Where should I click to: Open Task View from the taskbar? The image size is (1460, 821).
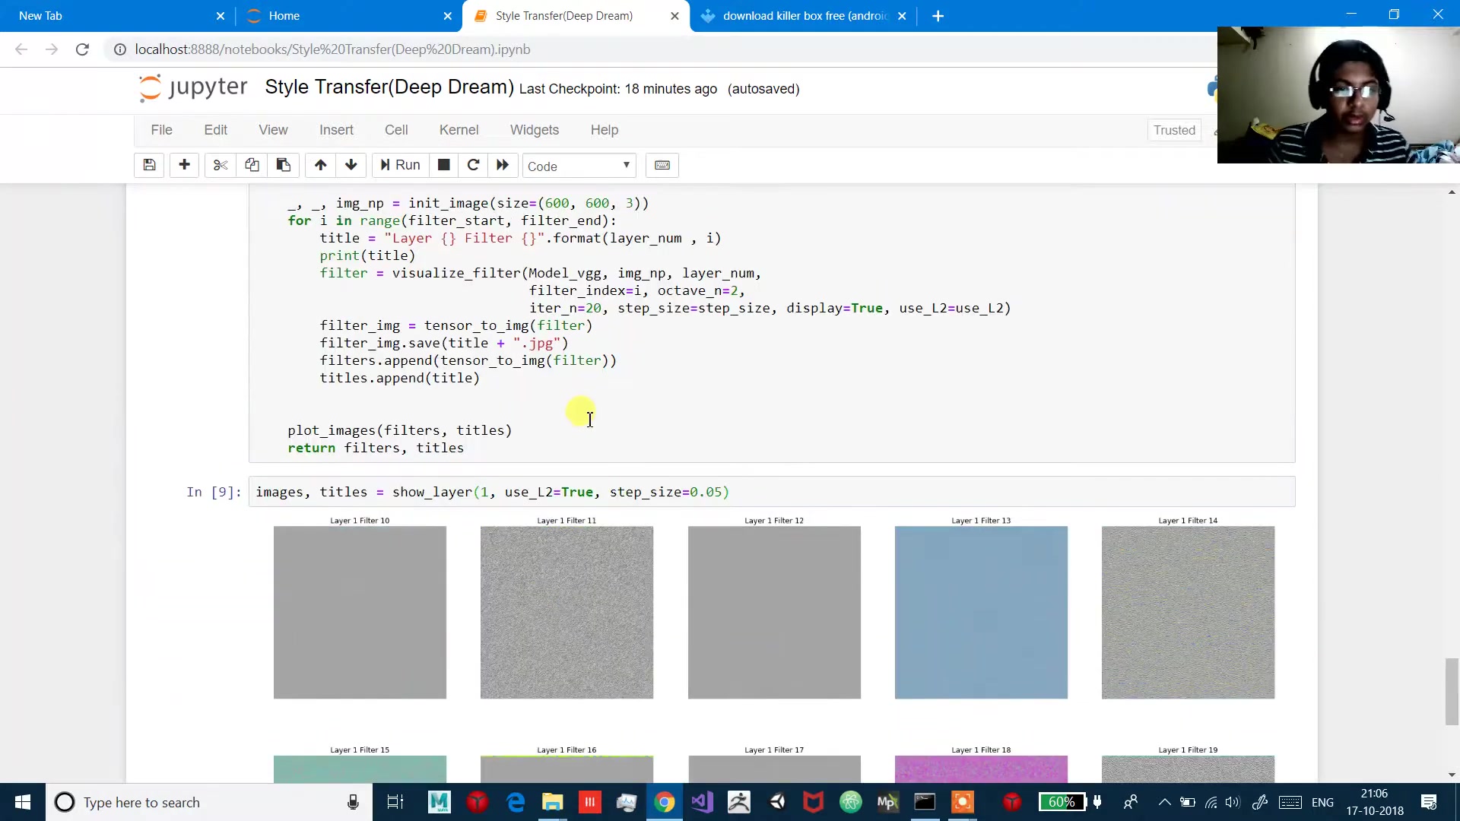coord(395,802)
